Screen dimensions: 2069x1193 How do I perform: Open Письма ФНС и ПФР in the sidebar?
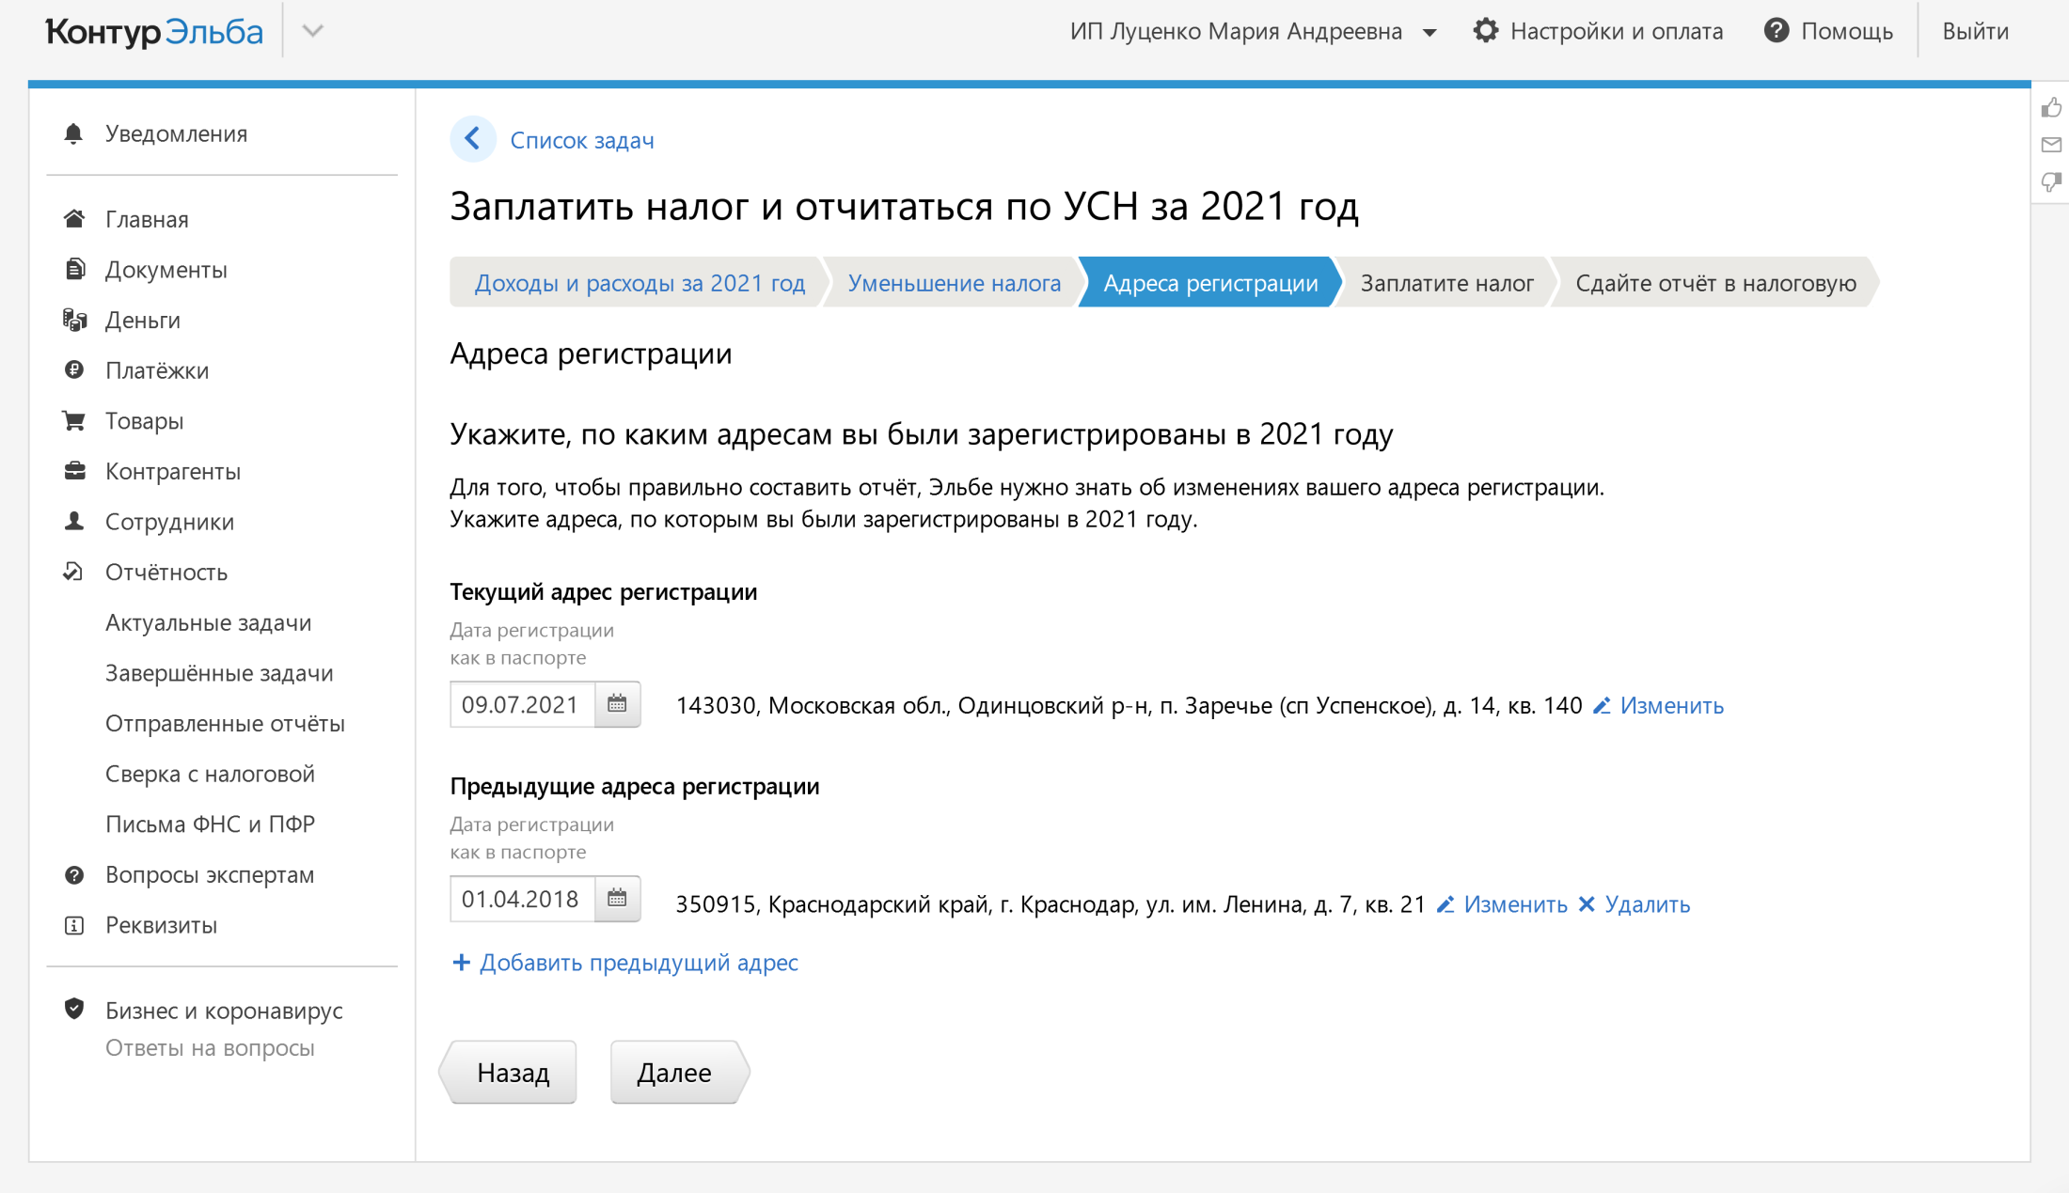[210, 824]
